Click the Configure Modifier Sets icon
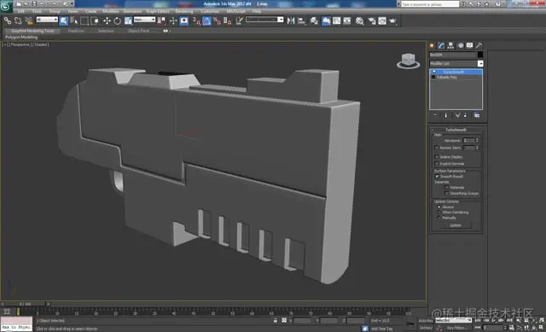The width and height of the screenshot is (546, 332). 477,115
